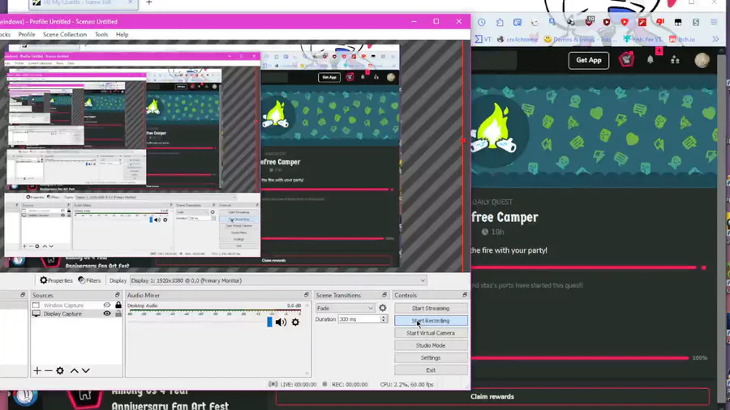Viewport: 730px width, 410px height.
Task: Hide the Display Capture source via eye
Action: [107, 314]
